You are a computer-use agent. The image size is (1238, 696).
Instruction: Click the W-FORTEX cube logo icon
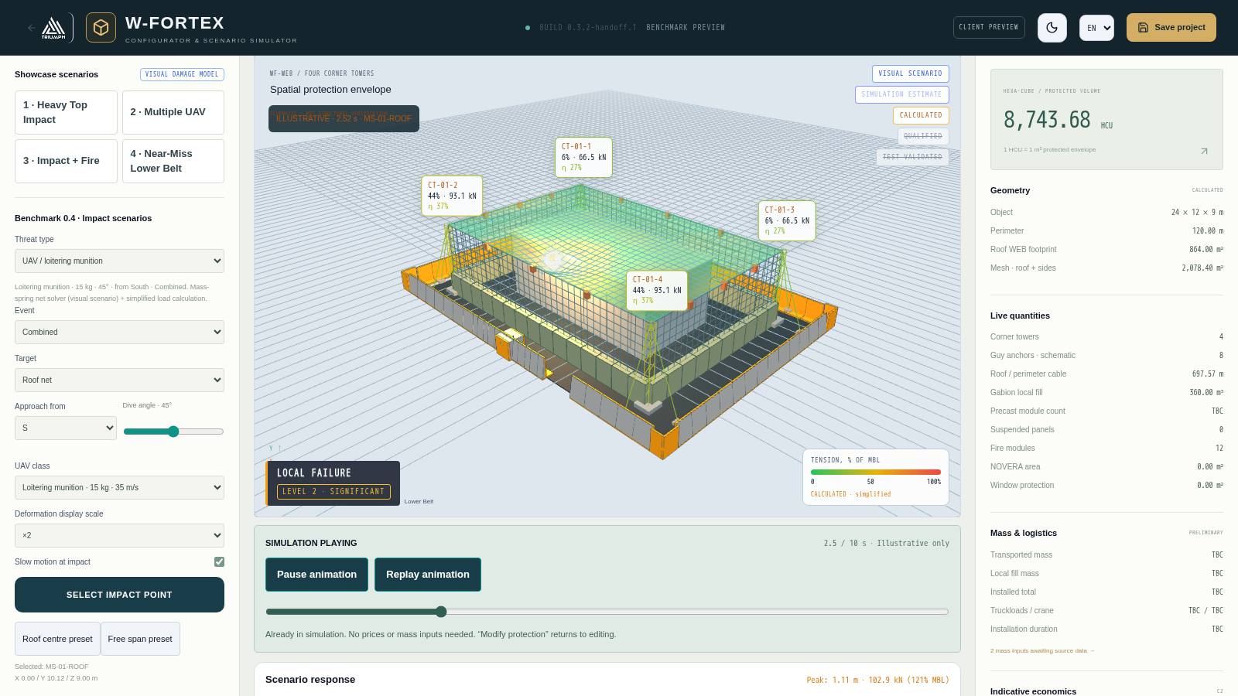tap(101, 28)
